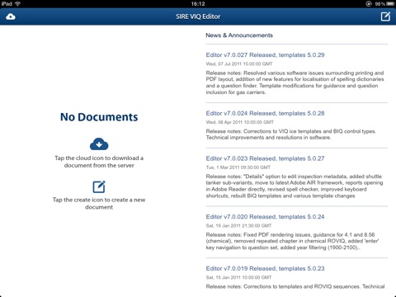Tap the create document icon in header
396x297 pixels.
point(385,16)
